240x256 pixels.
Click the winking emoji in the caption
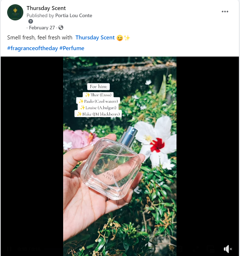(x=120, y=38)
